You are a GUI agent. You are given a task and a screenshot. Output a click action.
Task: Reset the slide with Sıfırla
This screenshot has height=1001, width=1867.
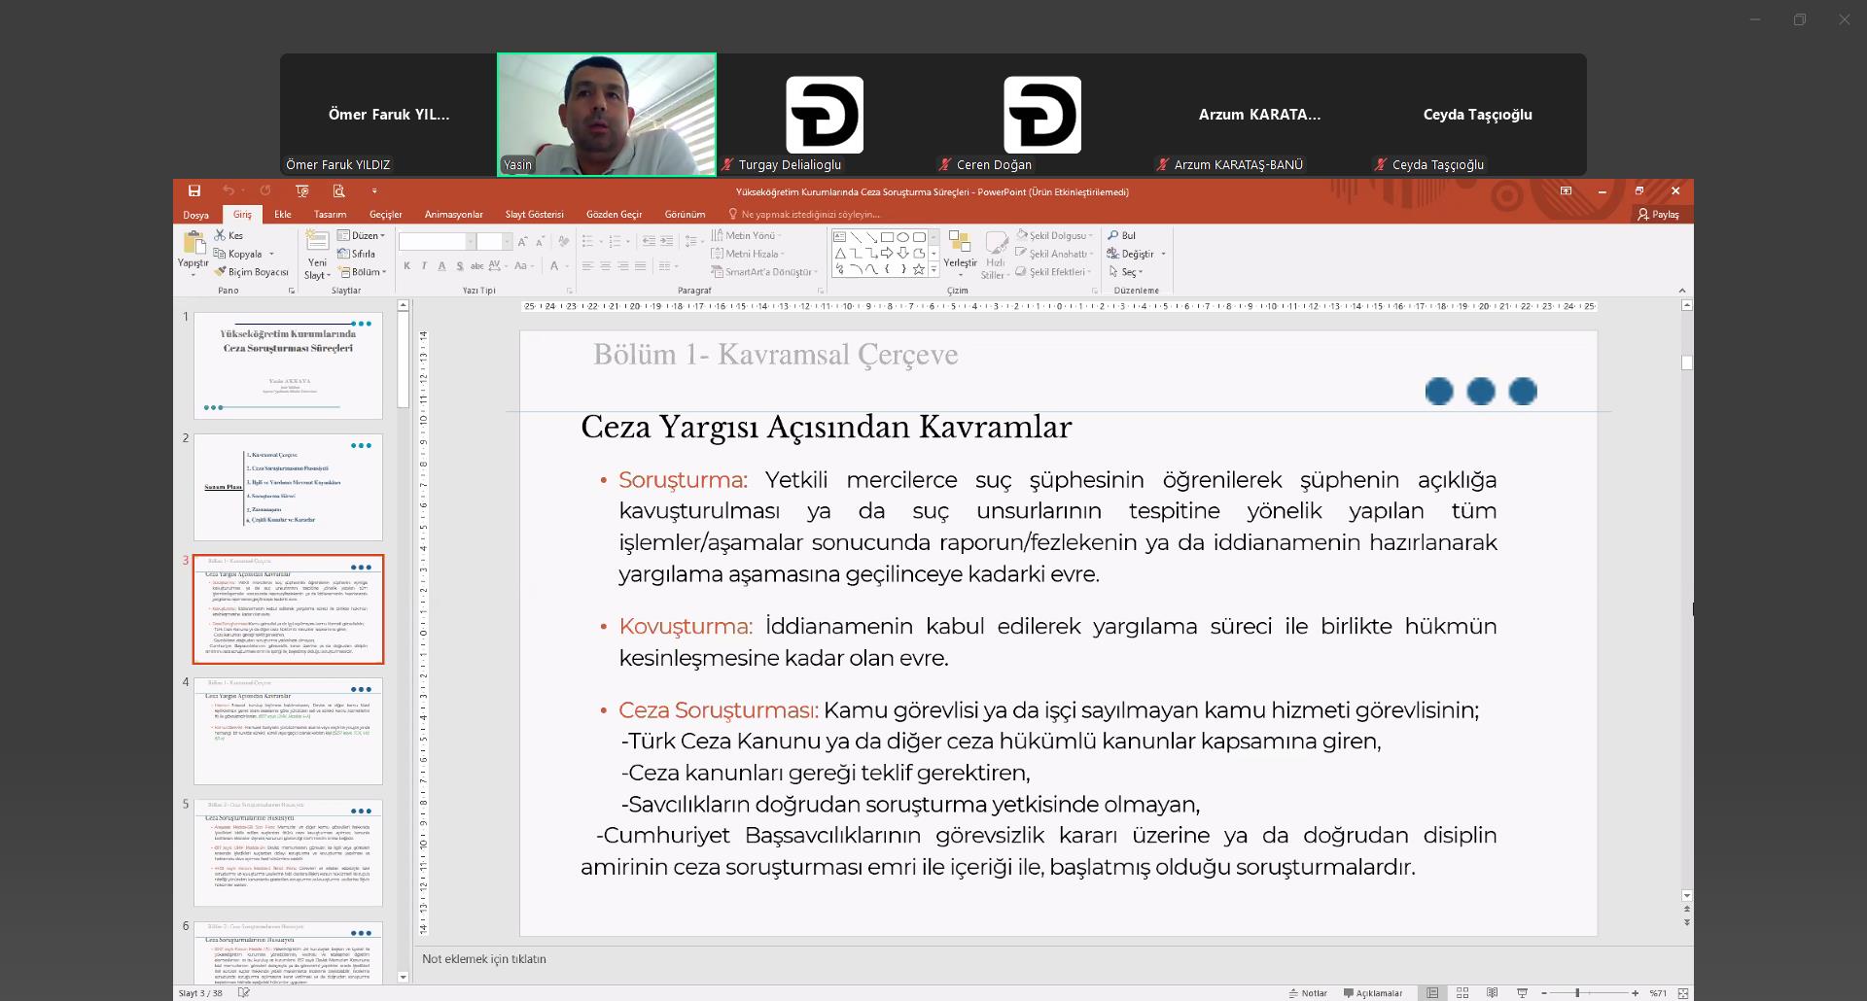(x=357, y=254)
